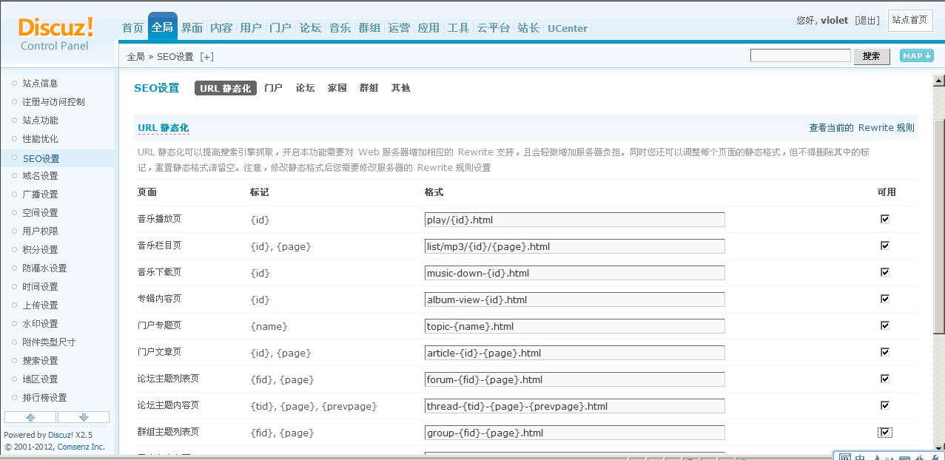This screenshot has height=460, width=945.
Task: Enable availability checkbox for 音乐播放页
Action: click(x=885, y=219)
